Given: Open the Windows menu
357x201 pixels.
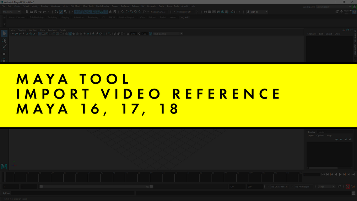Looking at the screenshot, I should coord(55,6).
